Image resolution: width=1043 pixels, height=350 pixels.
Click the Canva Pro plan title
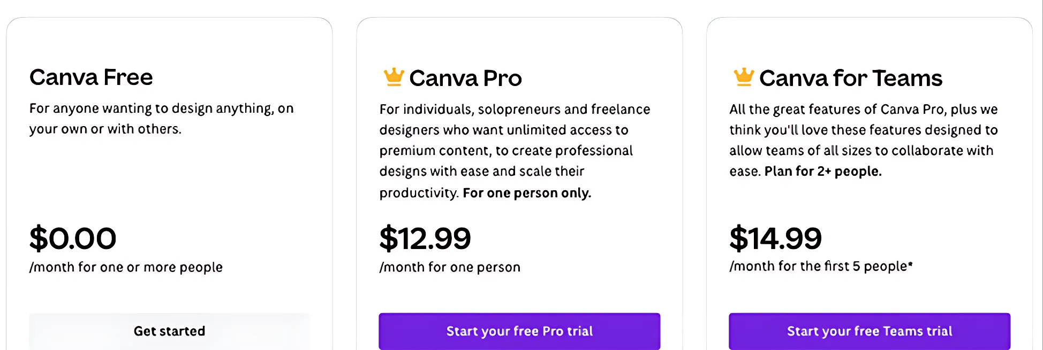coord(465,79)
